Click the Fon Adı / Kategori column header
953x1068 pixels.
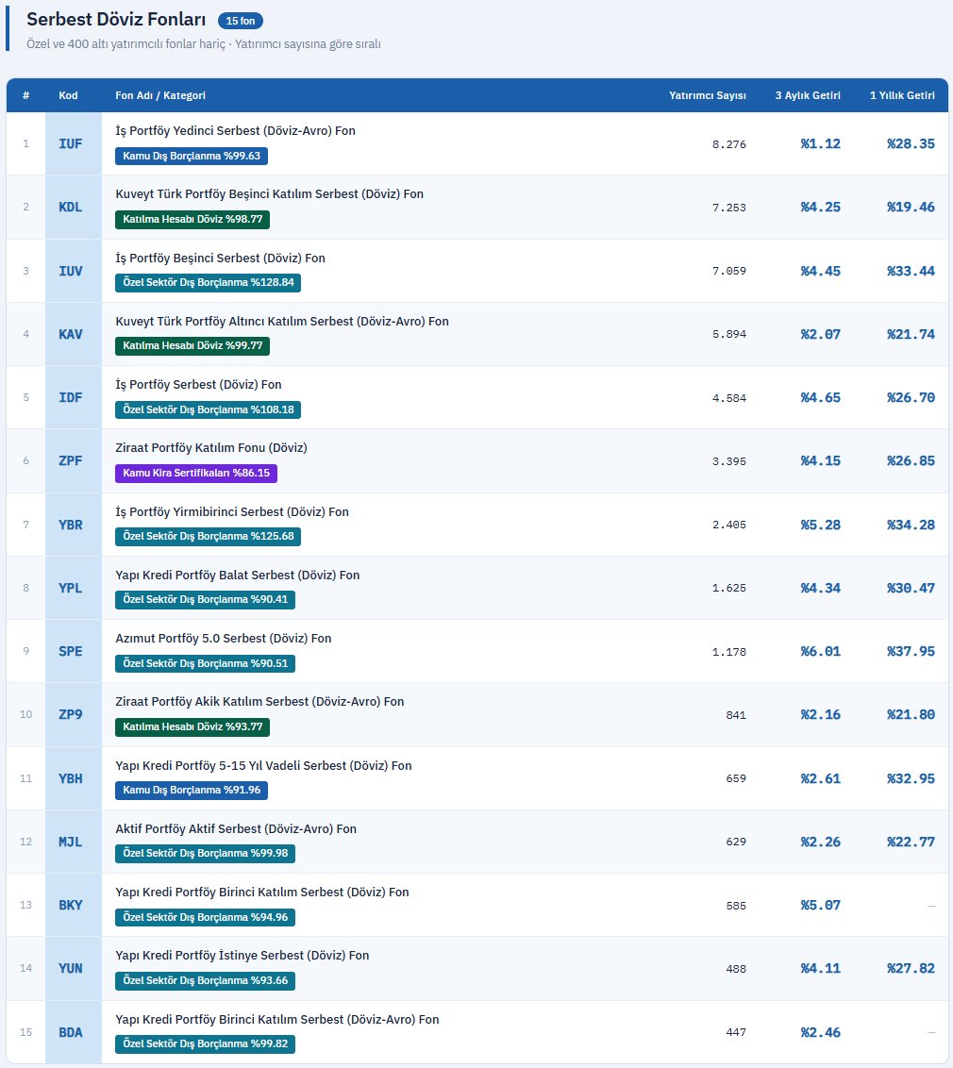[x=160, y=95]
